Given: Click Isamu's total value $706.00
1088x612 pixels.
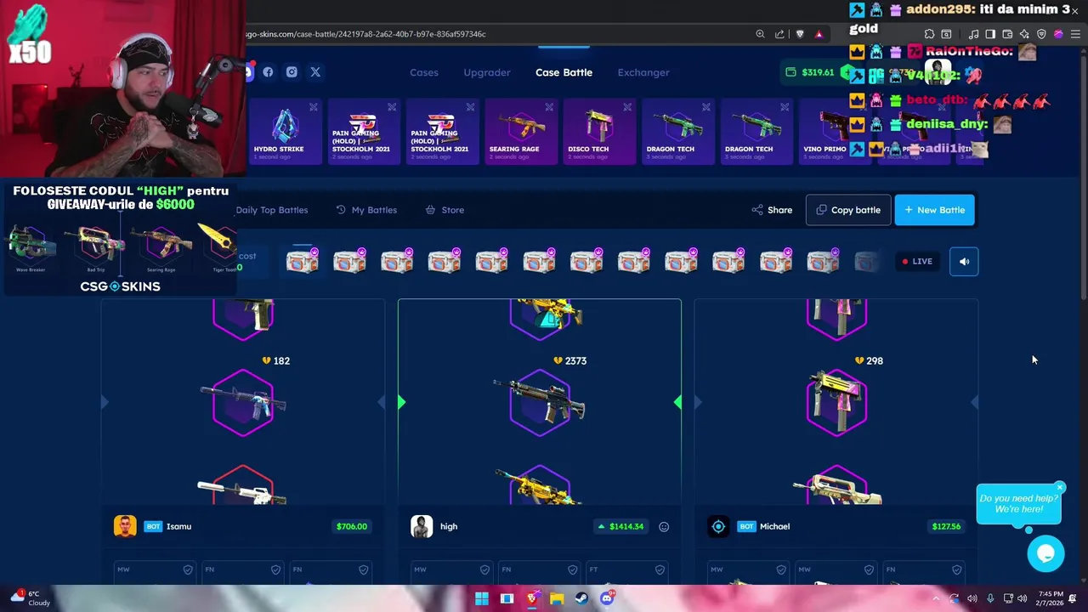Looking at the screenshot, I should coord(352,527).
